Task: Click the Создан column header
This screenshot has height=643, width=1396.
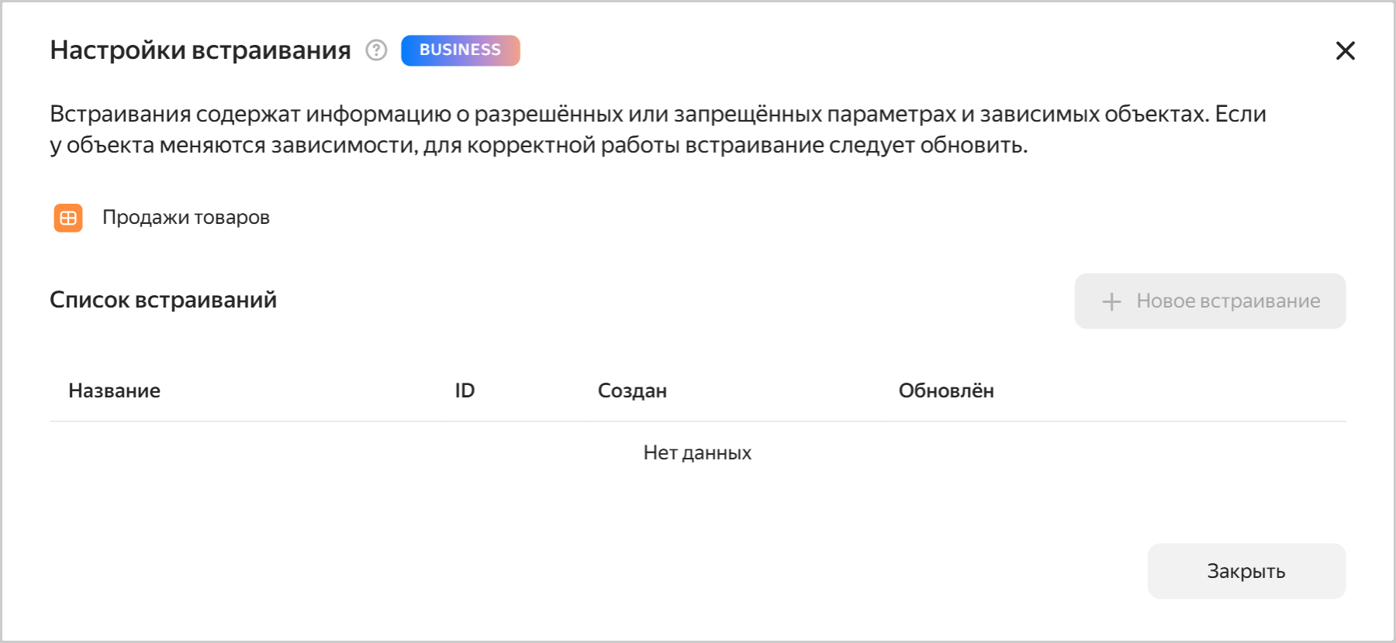Action: point(632,390)
